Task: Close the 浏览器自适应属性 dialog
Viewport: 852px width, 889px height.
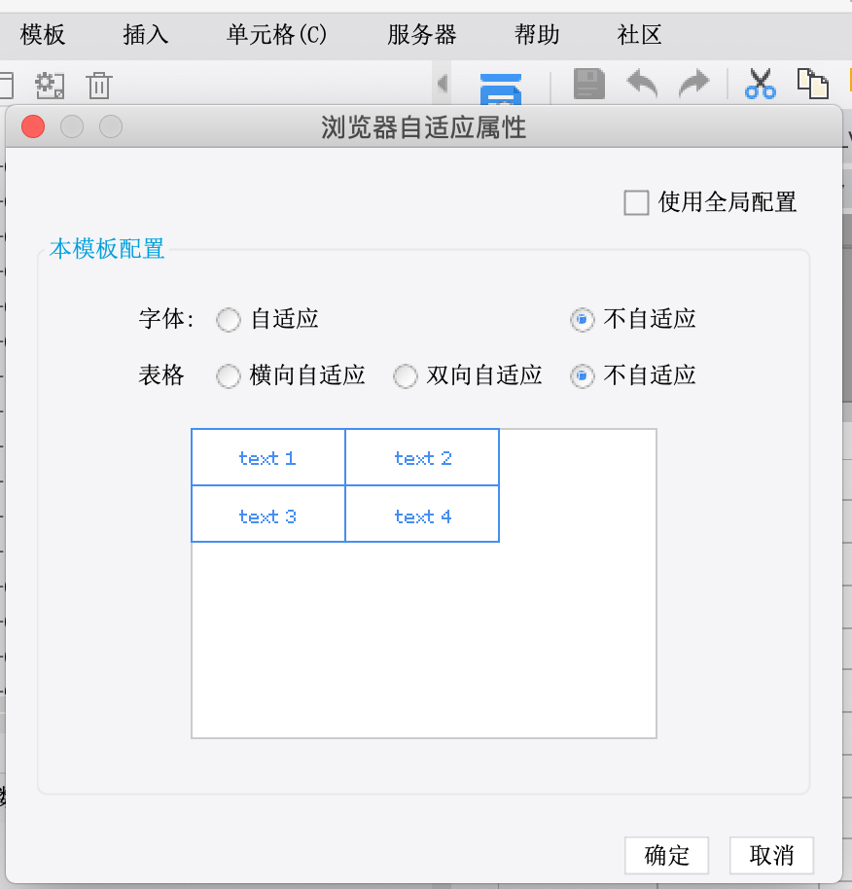Action: tap(33, 126)
